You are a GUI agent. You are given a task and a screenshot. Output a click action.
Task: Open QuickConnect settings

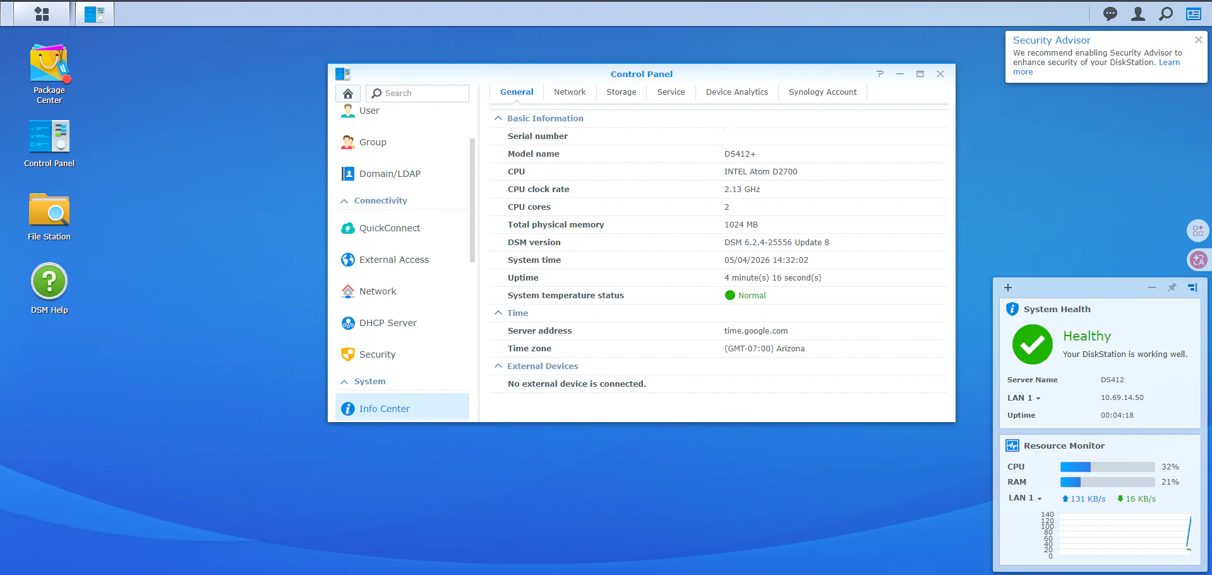tap(402, 228)
